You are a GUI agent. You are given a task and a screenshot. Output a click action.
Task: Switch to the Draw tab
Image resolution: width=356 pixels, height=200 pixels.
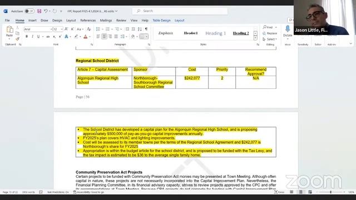point(44,21)
